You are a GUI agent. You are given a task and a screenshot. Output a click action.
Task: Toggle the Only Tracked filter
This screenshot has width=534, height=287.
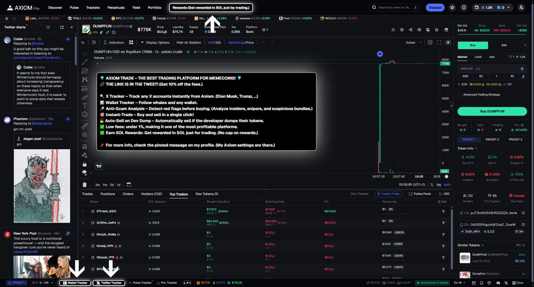pos(359,194)
